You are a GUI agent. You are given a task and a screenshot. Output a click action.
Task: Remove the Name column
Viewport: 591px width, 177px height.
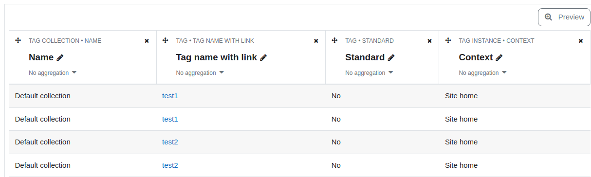tap(147, 41)
